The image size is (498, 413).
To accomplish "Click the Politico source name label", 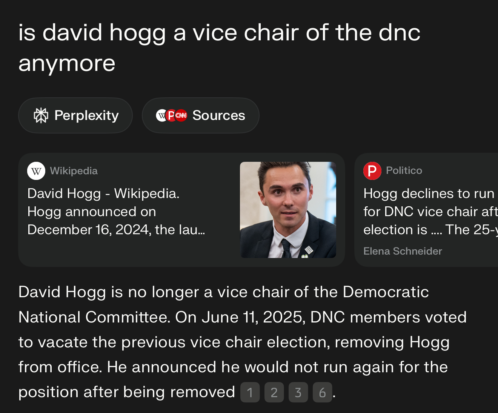I will point(404,170).
